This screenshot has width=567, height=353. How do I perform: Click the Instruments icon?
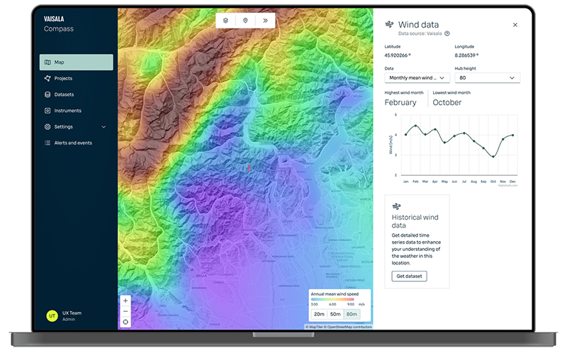(x=47, y=111)
